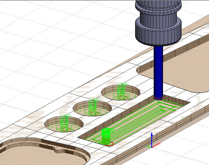209x165 pixels.
Task: Select the coordinate origin axis triad
Action: click(x=153, y=141)
